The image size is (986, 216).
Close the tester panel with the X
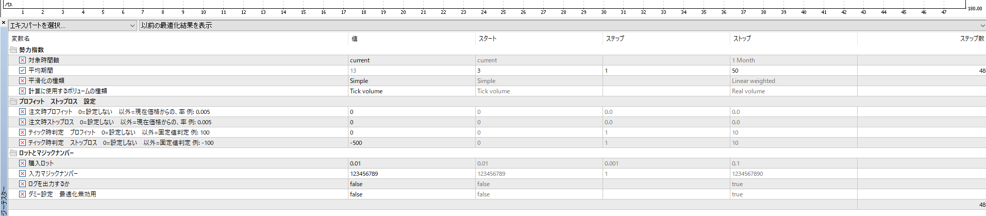click(4, 23)
